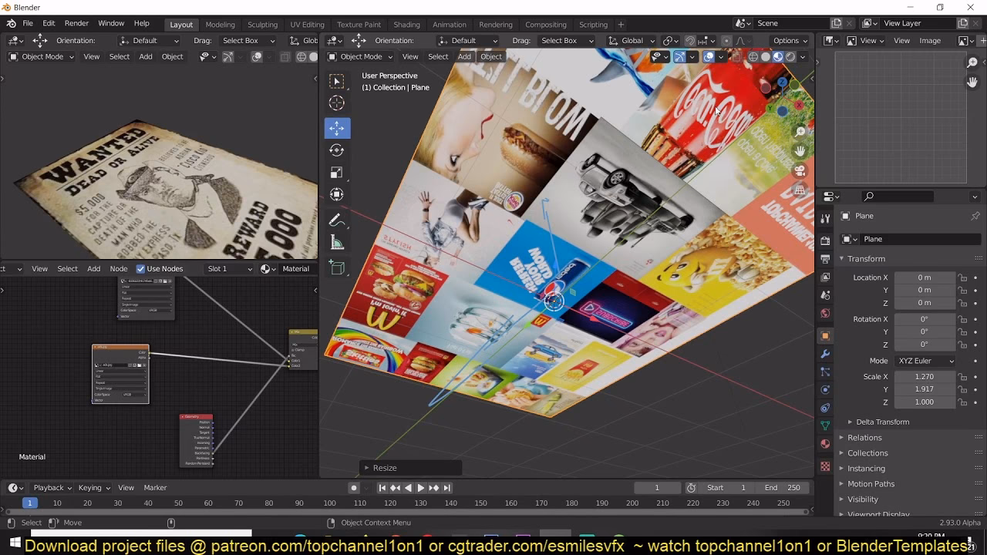The height and width of the screenshot is (555, 987).
Task: Click the Scale X value field
Action: (924, 377)
